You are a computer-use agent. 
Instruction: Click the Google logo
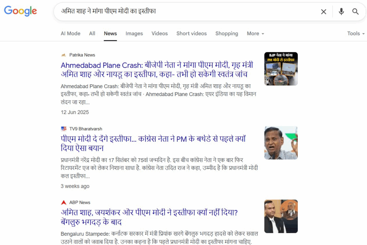click(x=20, y=11)
